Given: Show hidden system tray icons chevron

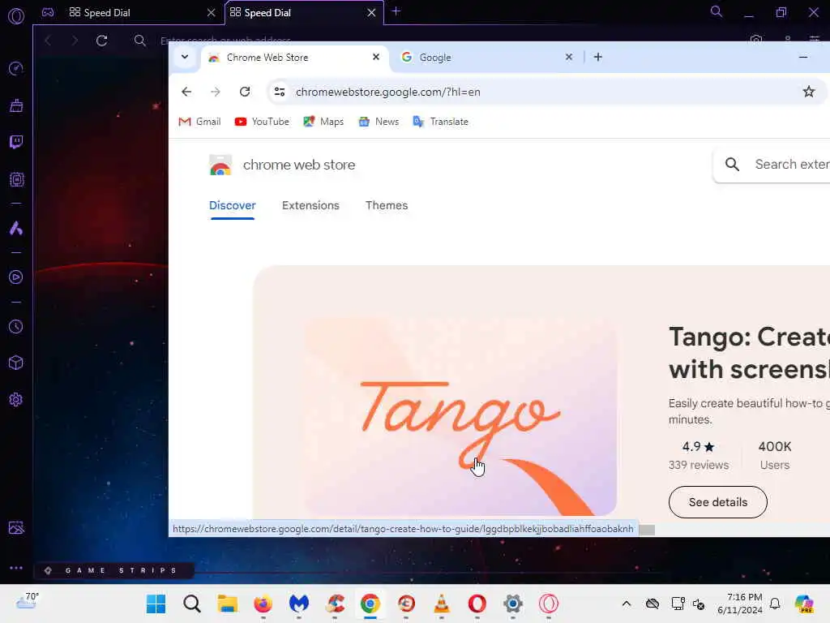Looking at the screenshot, I should tap(627, 604).
